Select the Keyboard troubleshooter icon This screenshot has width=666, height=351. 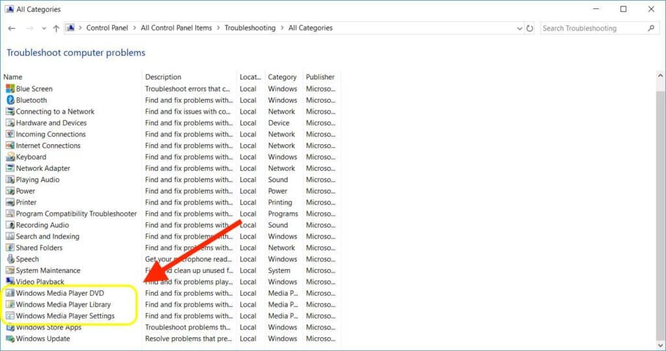pyautogui.click(x=10, y=157)
